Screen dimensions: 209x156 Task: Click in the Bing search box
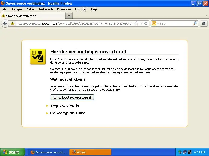[x=176, y=24]
